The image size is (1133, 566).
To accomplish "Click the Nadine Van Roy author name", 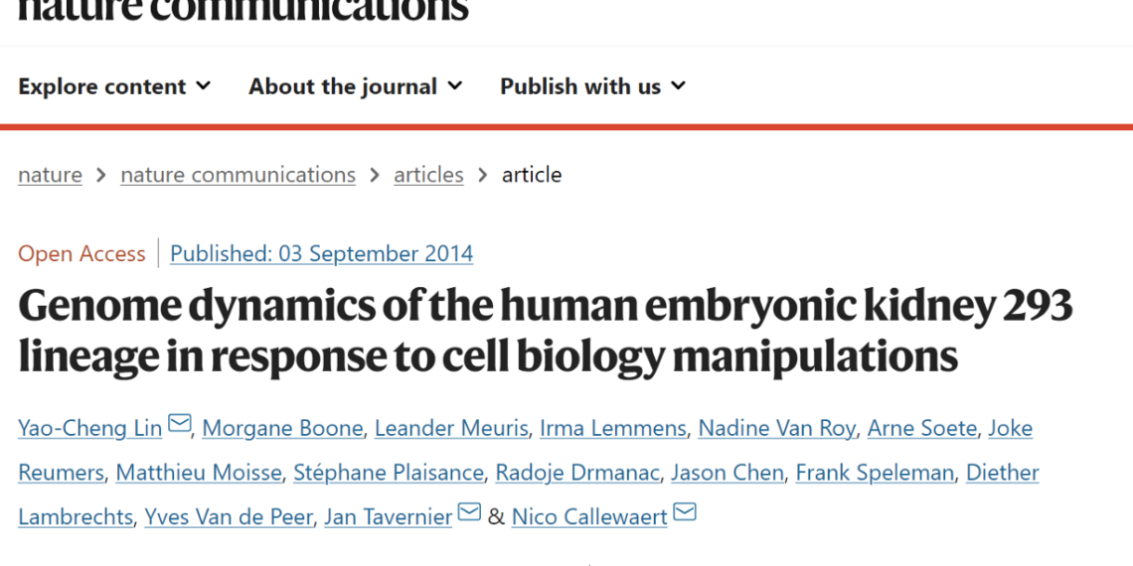I will tap(777, 428).
